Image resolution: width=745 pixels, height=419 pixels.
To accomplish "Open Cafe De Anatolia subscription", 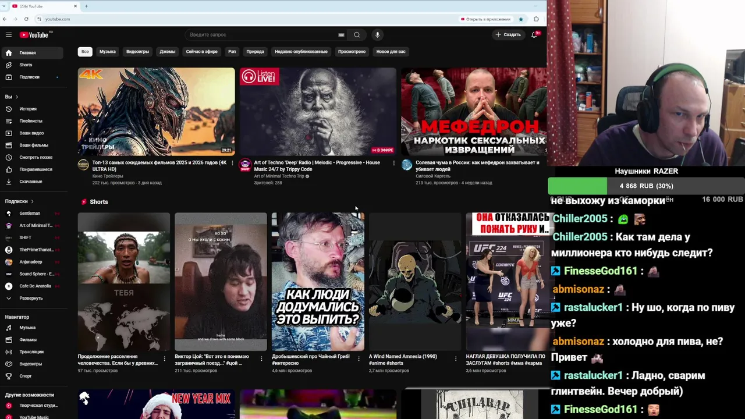I will click(31, 286).
